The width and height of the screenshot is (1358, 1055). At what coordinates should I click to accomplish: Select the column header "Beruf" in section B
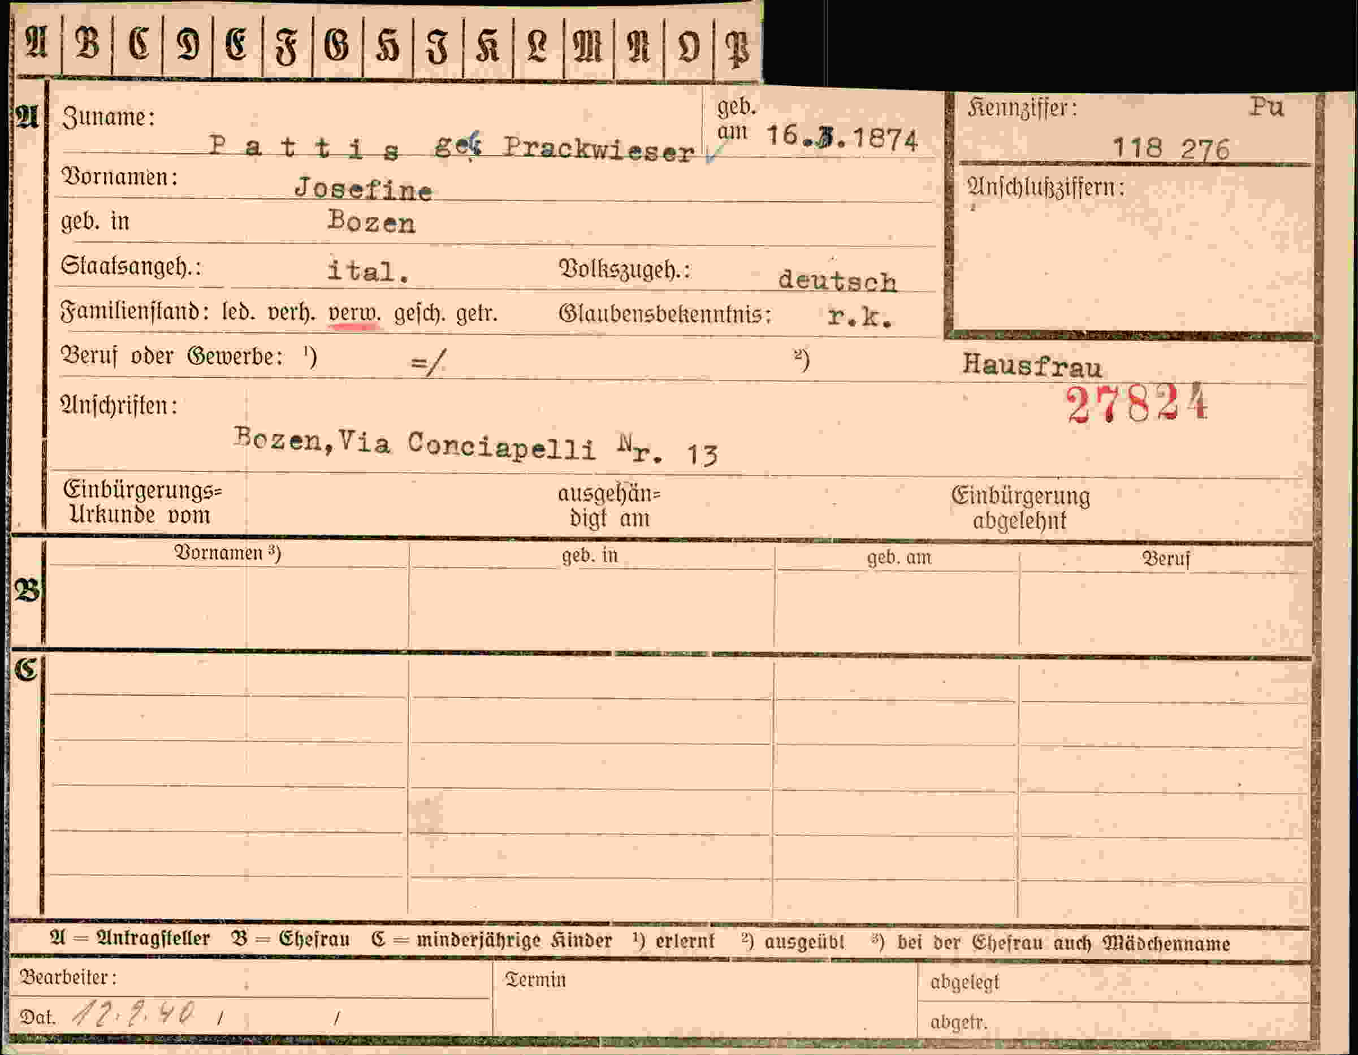1166,559
